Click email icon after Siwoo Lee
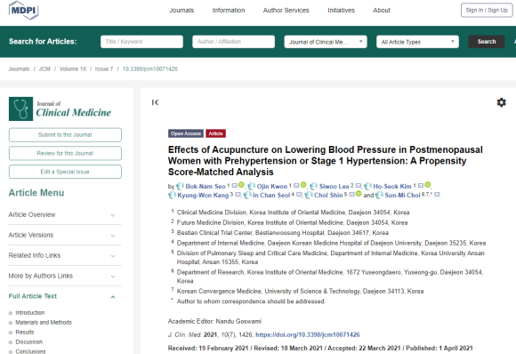Image resolution: width=516 pixels, height=354 pixels. point(359,186)
